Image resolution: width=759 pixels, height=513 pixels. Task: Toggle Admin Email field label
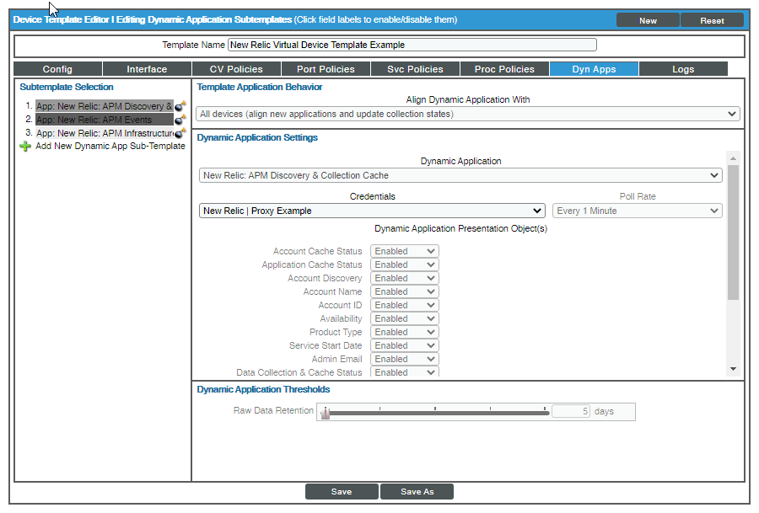(x=336, y=359)
